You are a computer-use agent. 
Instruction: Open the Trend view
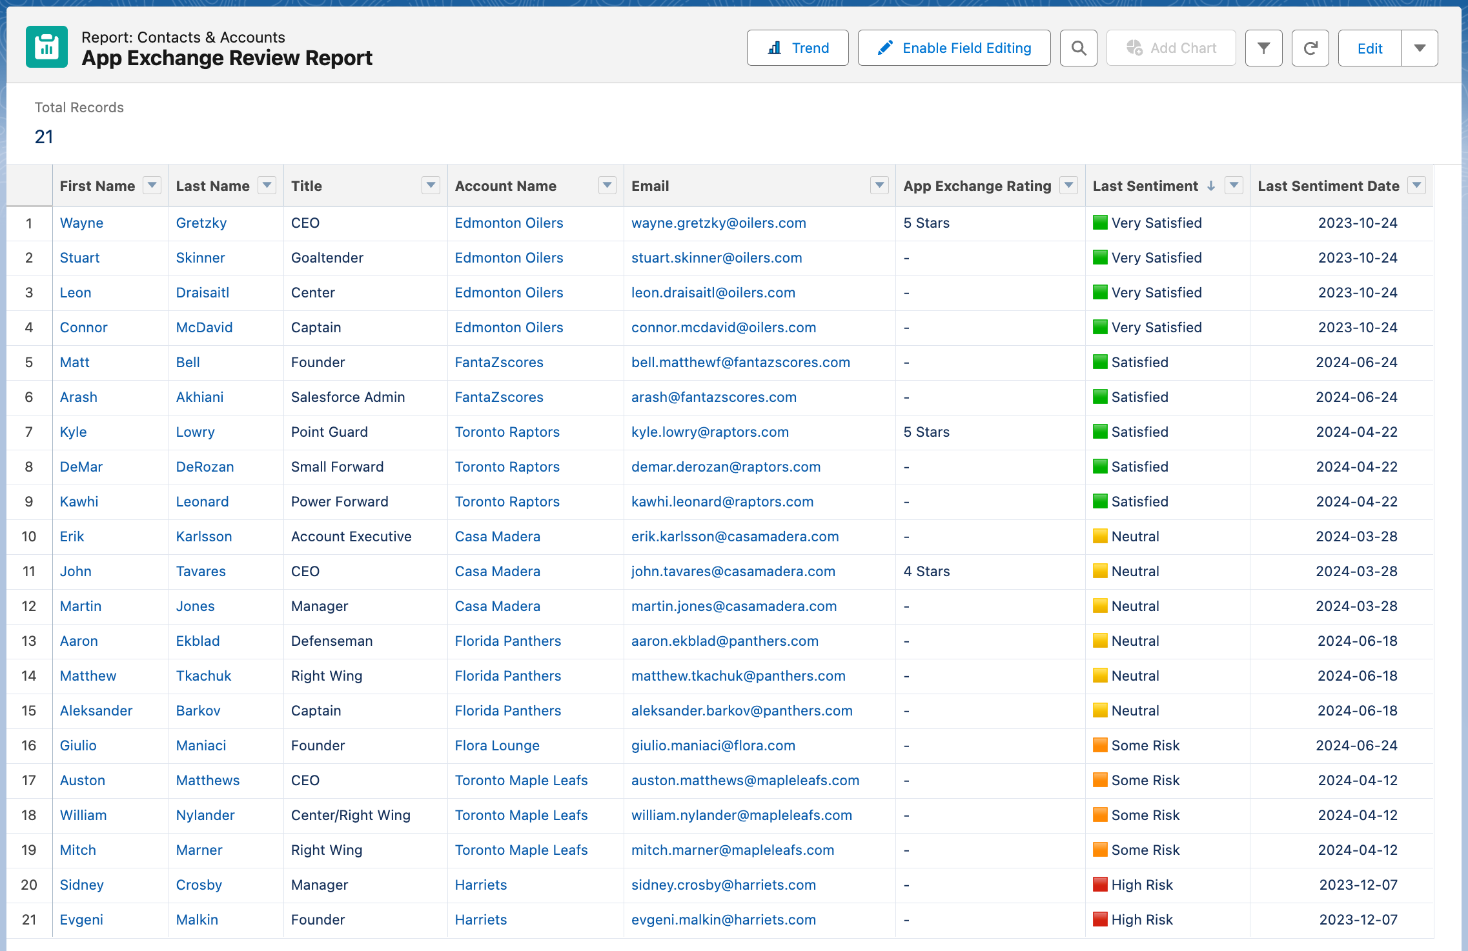point(797,48)
